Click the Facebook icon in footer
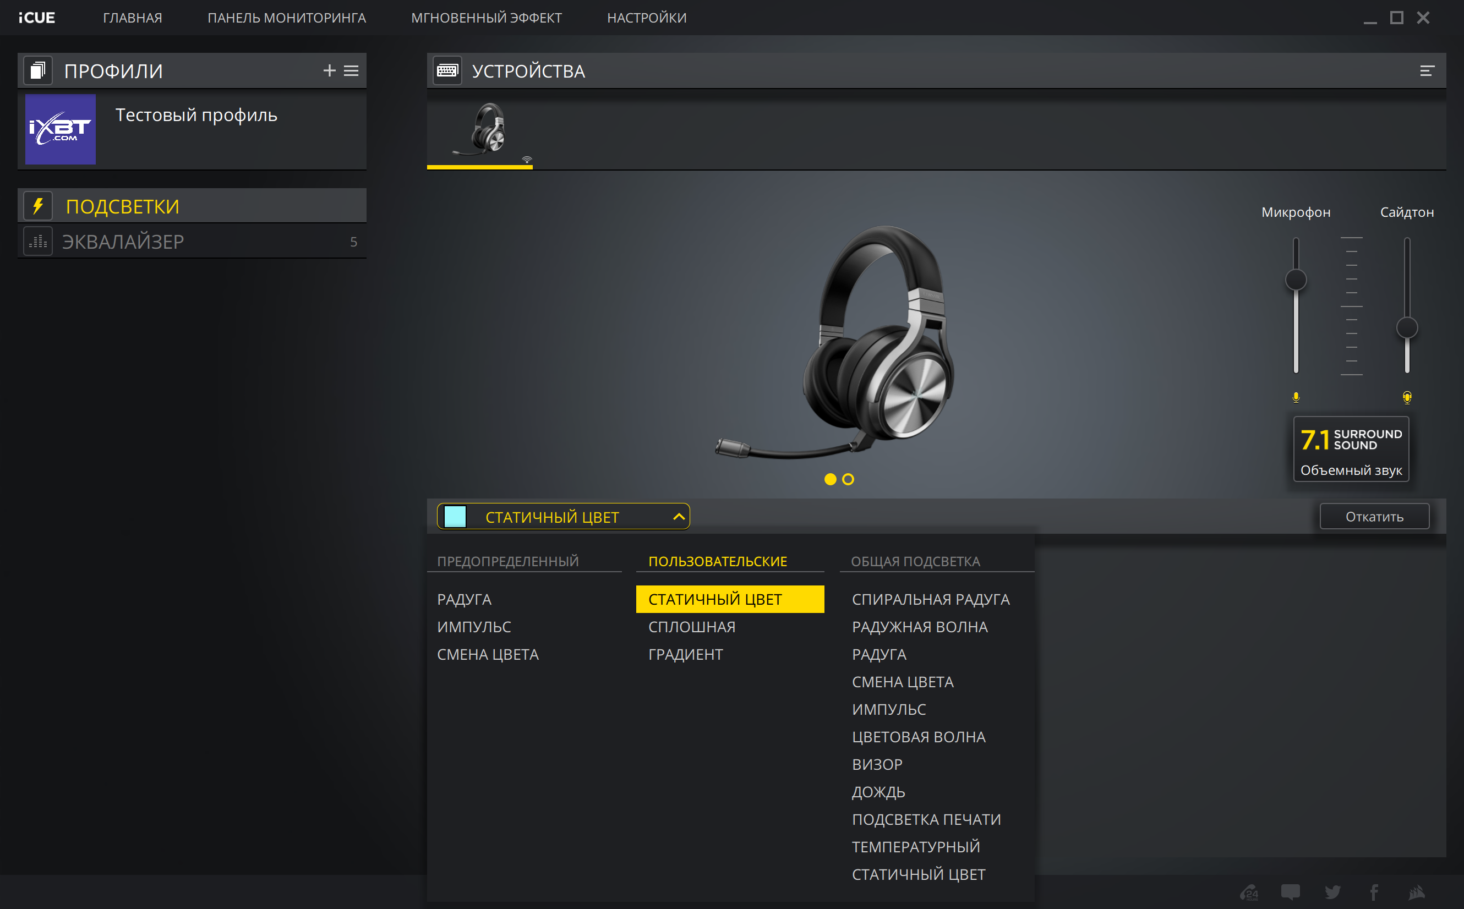 point(1374,891)
